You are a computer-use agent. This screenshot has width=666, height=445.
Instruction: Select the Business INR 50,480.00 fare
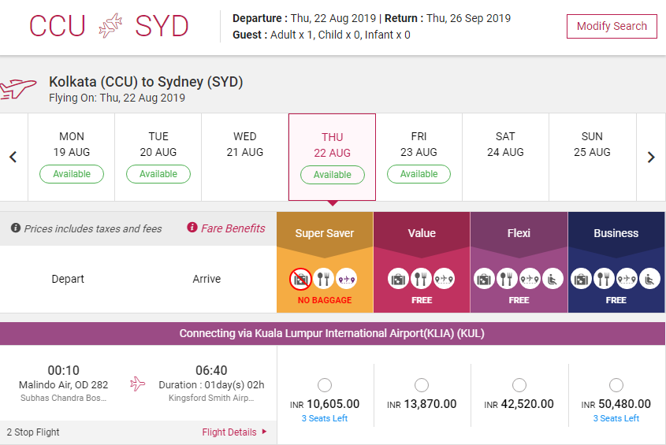(616, 385)
